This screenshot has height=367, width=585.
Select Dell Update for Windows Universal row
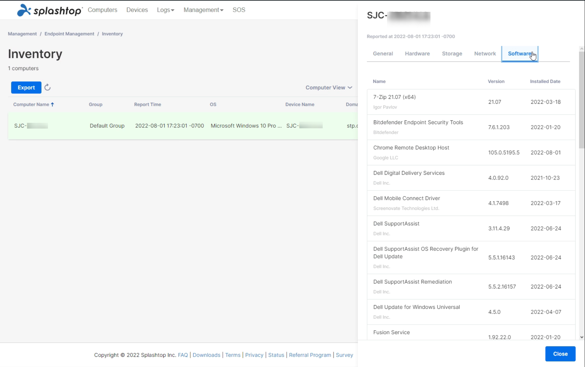(x=471, y=312)
